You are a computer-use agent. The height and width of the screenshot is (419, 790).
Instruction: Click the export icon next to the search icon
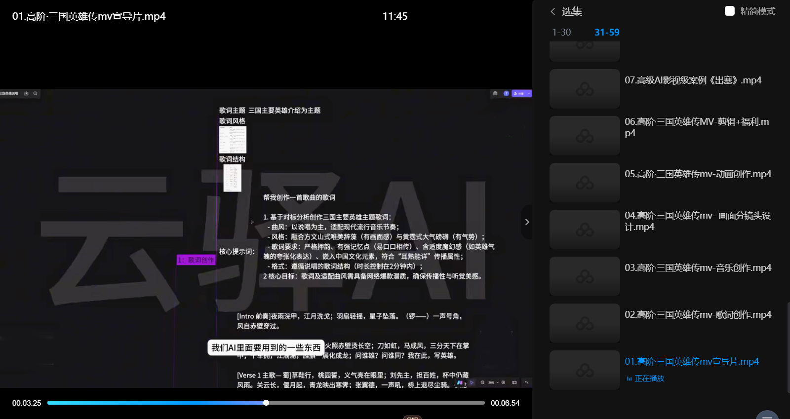click(26, 93)
